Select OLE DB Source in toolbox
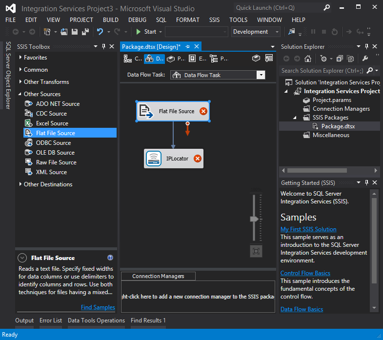 pos(55,153)
